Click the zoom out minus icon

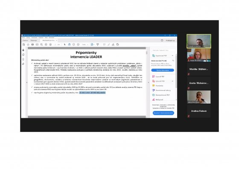pos(73,44)
